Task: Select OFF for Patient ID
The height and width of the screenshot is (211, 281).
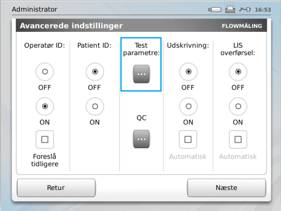Action: [x=95, y=72]
